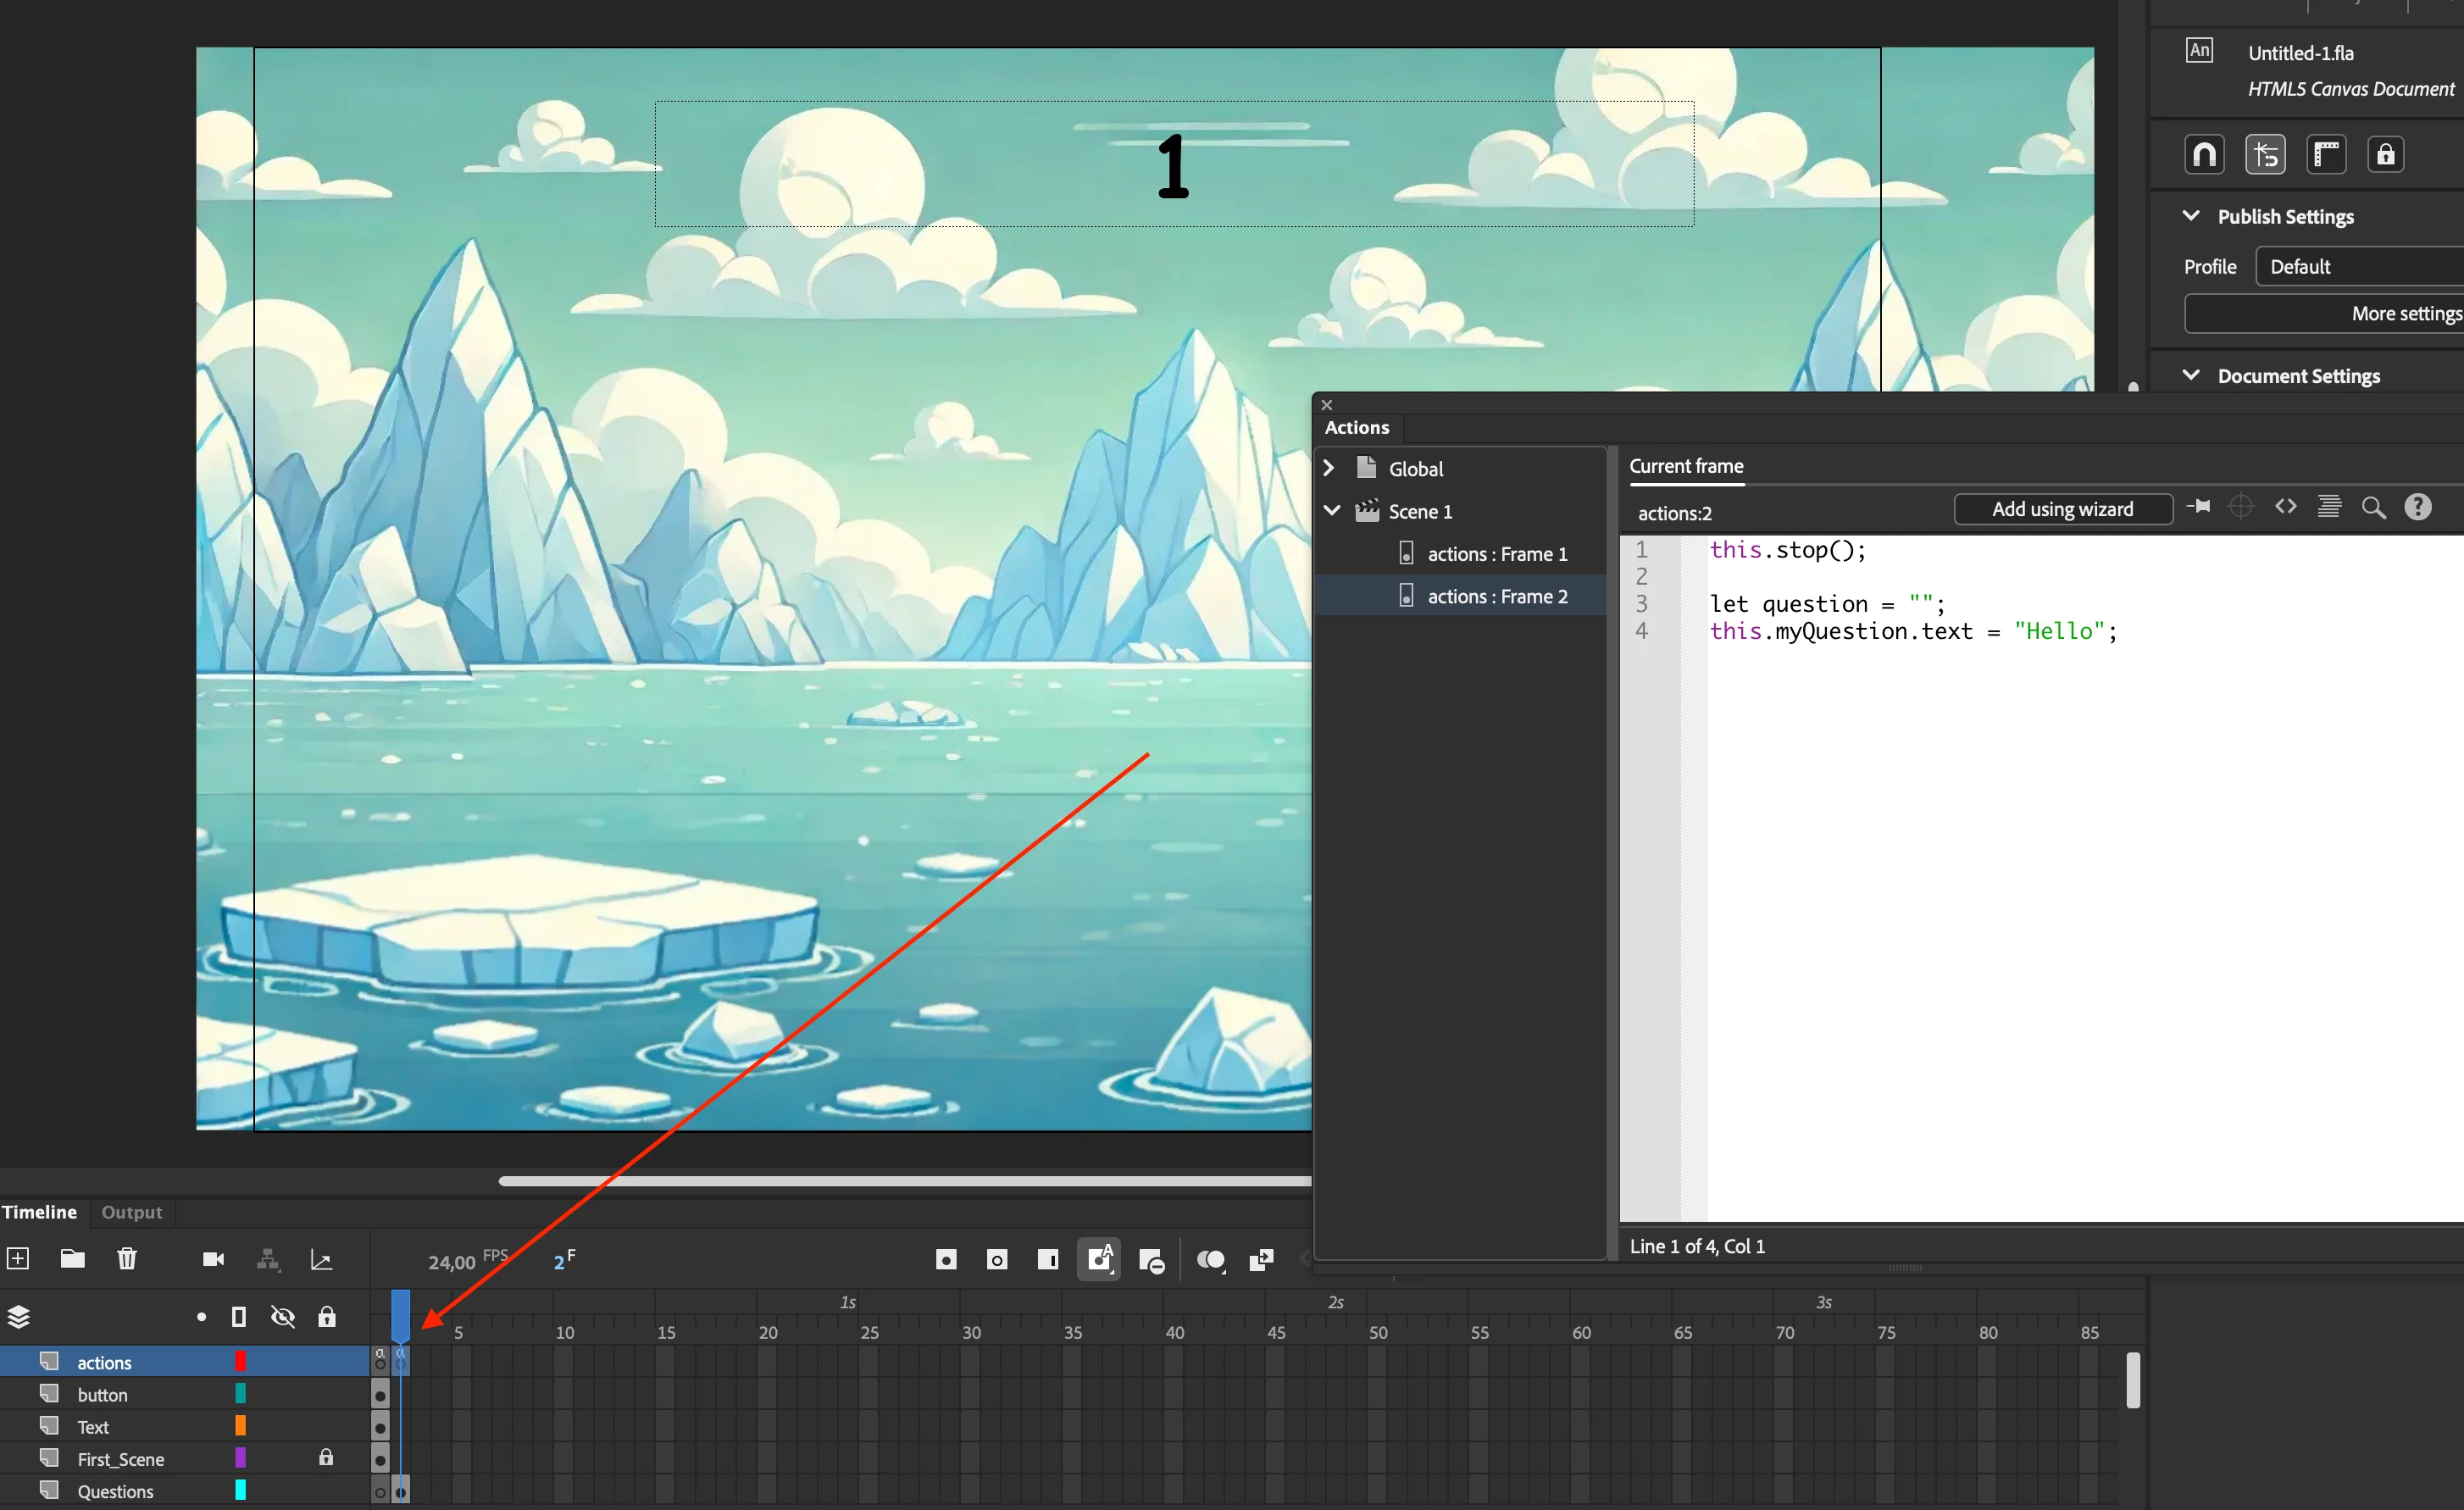Click the add camera icon in Timeline
This screenshot has width=2464, height=1510.
213,1259
